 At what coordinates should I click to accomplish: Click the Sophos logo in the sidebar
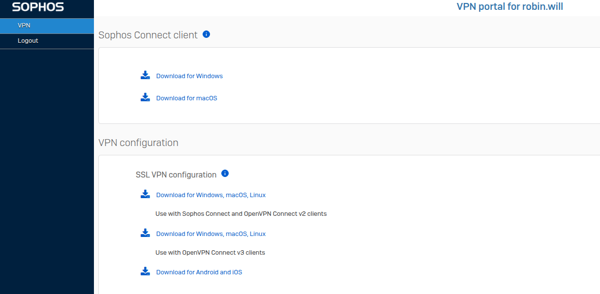point(38,7)
